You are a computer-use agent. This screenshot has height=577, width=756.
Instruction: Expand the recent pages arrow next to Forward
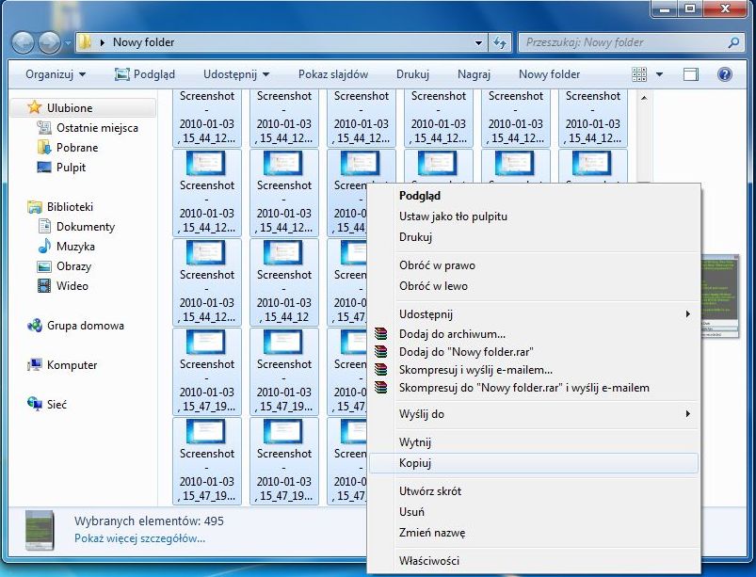click(x=68, y=42)
